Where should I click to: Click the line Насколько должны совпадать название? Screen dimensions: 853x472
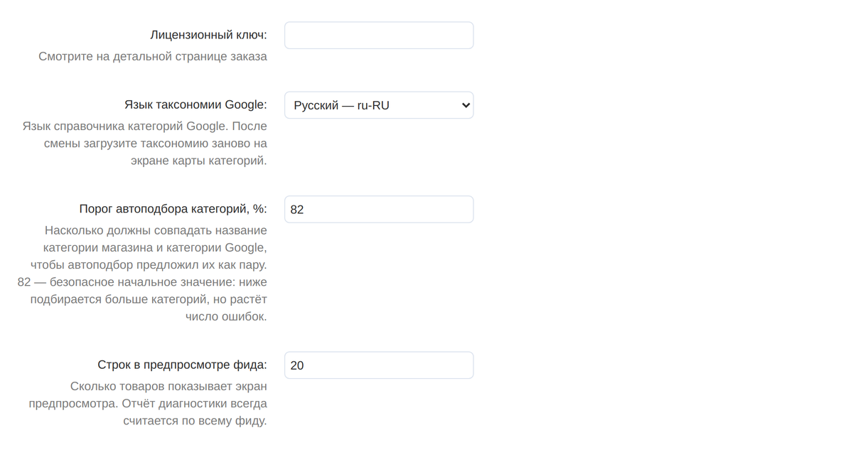pyautogui.click(x=156, y=230)
